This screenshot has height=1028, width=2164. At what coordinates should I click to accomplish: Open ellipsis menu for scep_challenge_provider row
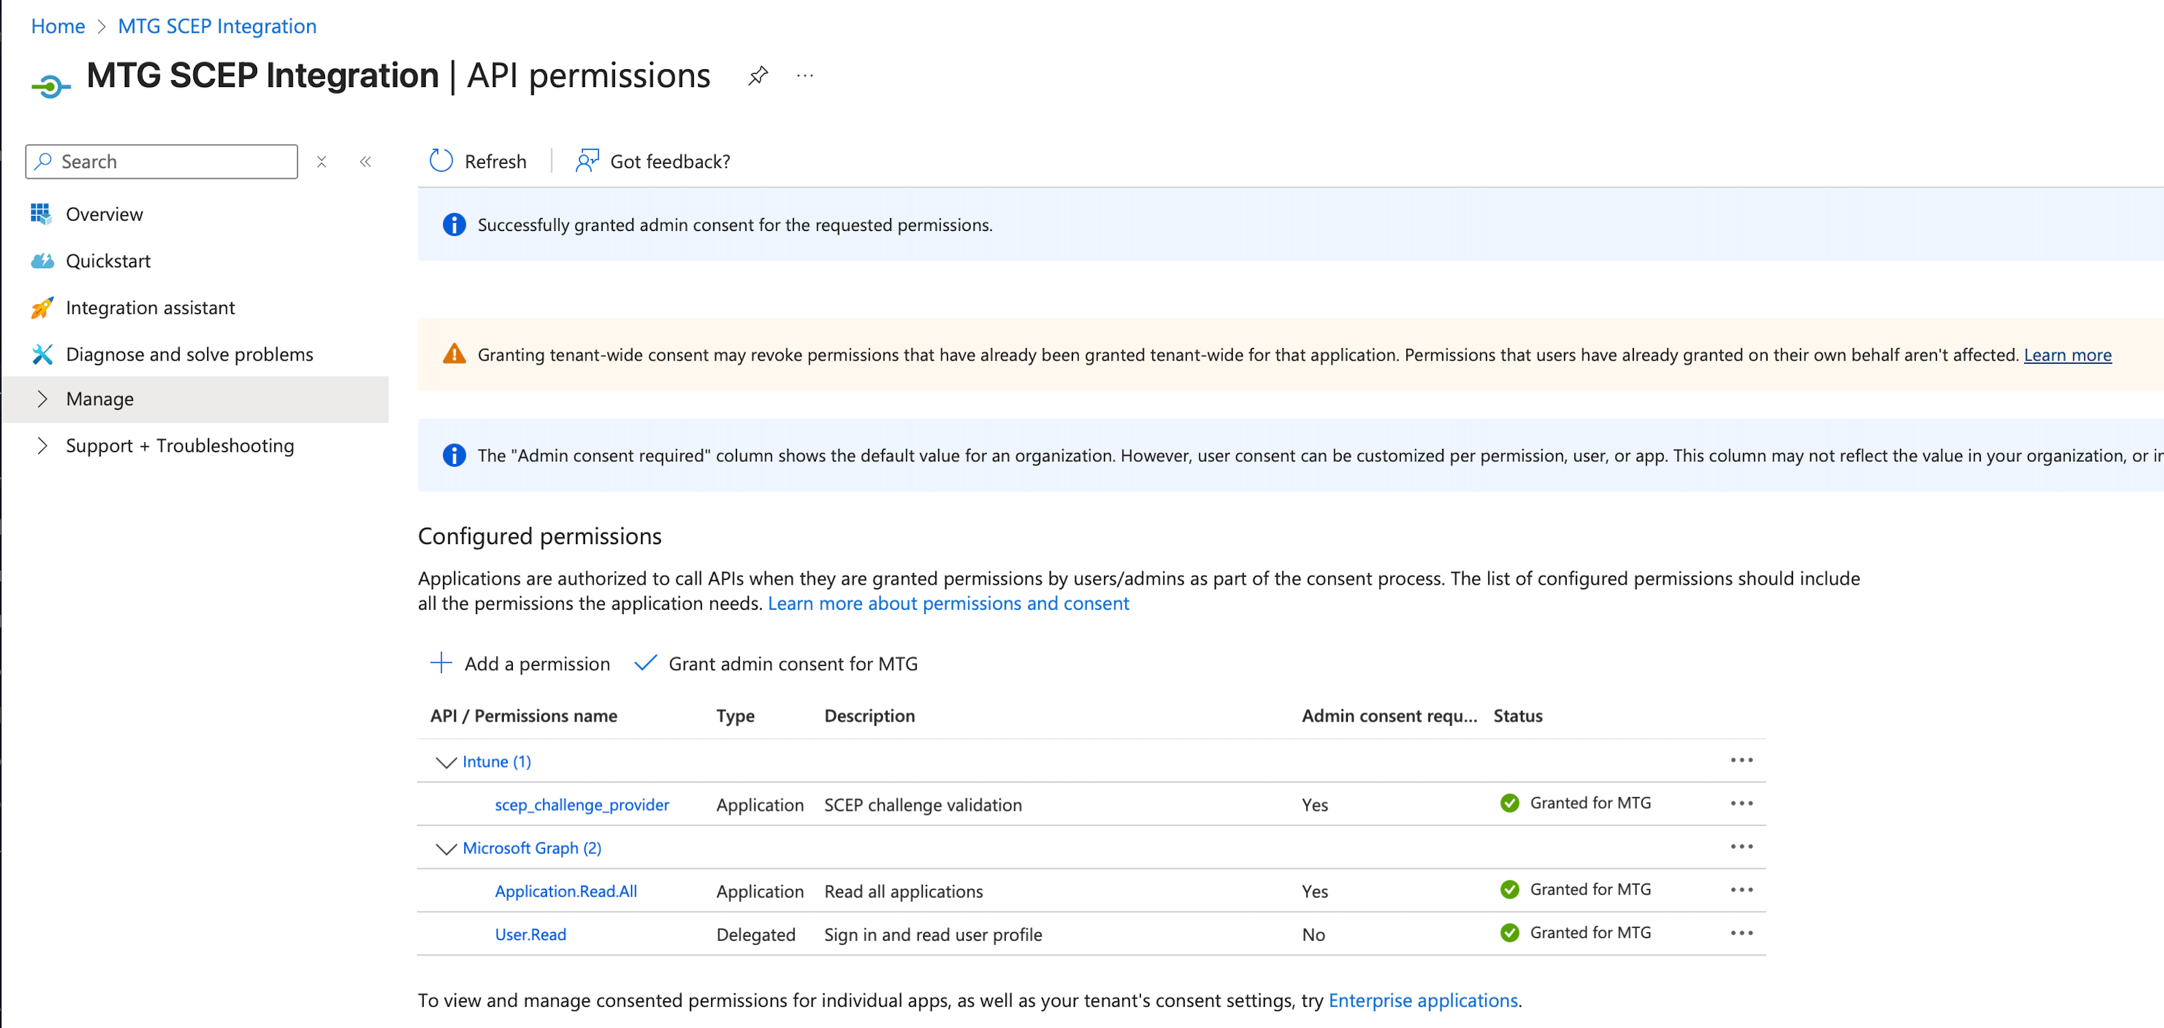point(1741,803)
